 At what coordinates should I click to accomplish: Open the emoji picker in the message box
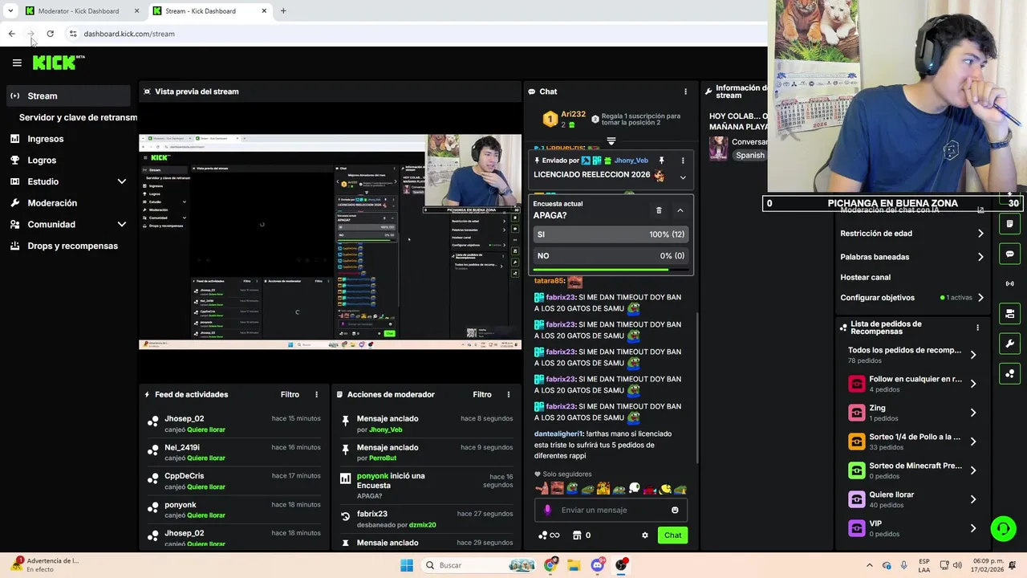click(675, 510)
